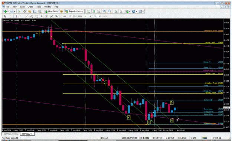The width and height of the screenshot is (232, 141).
Task: Expand the Periods dropdown arrow
Action: point(136,12)
